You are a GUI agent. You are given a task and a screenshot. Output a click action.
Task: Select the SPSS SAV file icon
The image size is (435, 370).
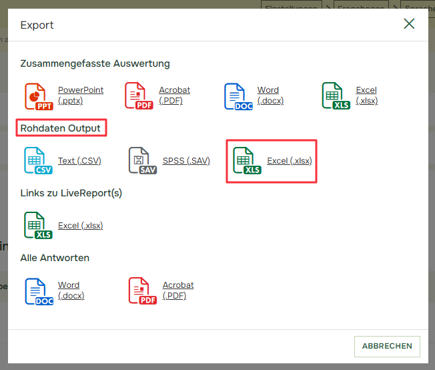[142, 161]
